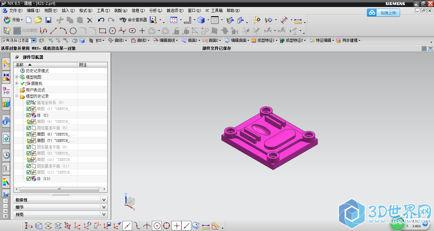This screenshot has height=231, width=434.
Task: Open the GC 工具箱 menu
Action: [214, 10]
